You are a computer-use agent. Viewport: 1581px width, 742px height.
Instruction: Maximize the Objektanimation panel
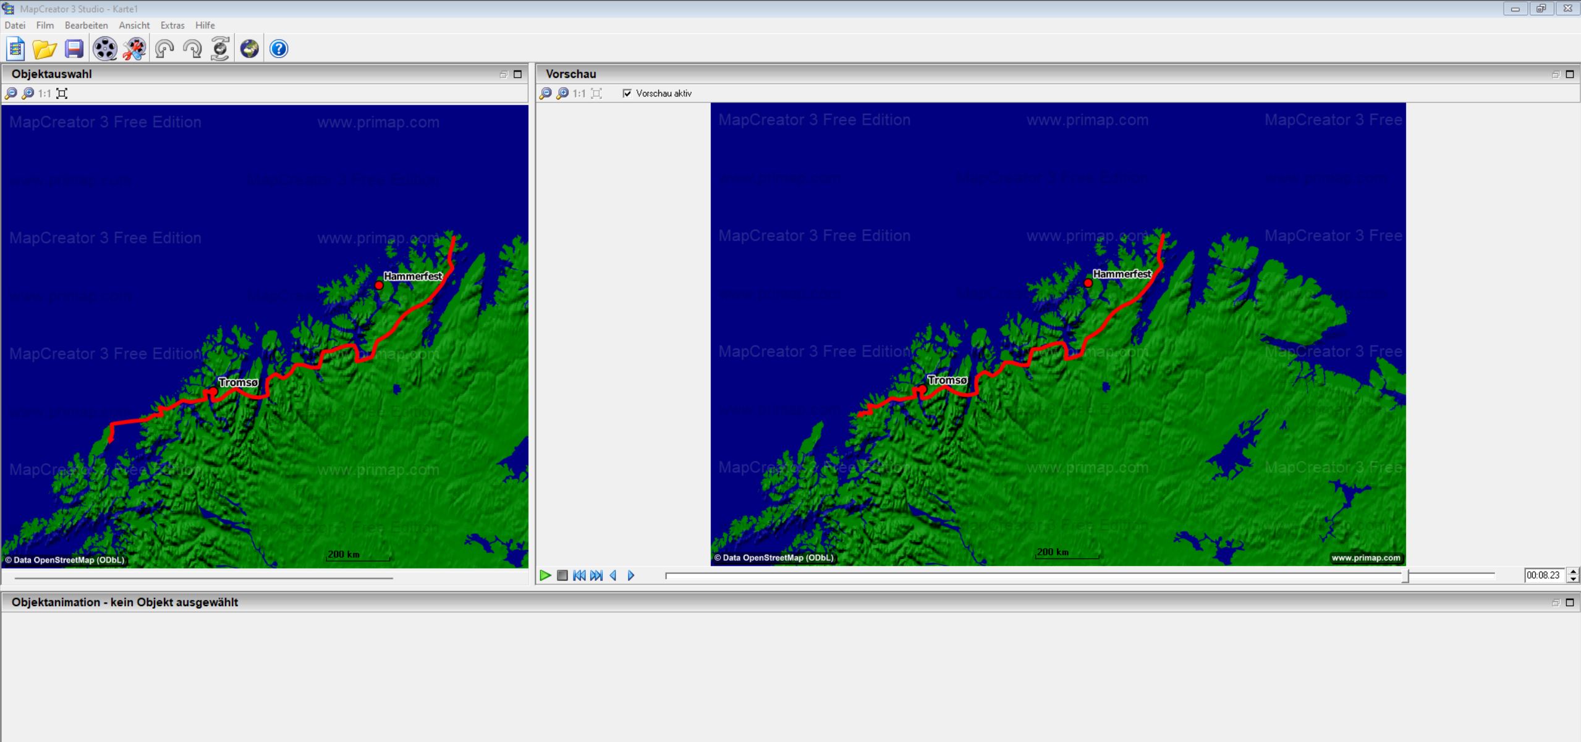click(1569, 602)
